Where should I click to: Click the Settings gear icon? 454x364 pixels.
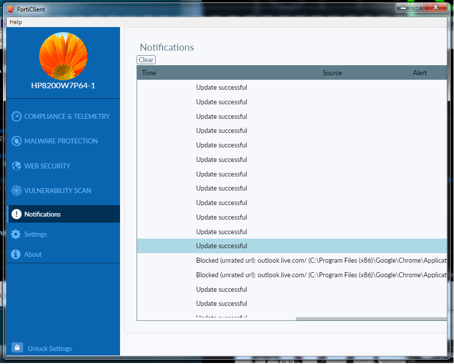(x=16, y=235)
